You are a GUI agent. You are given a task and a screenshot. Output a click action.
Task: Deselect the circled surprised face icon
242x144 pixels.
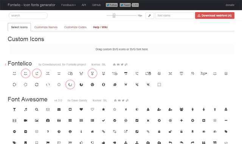point(92,74)
